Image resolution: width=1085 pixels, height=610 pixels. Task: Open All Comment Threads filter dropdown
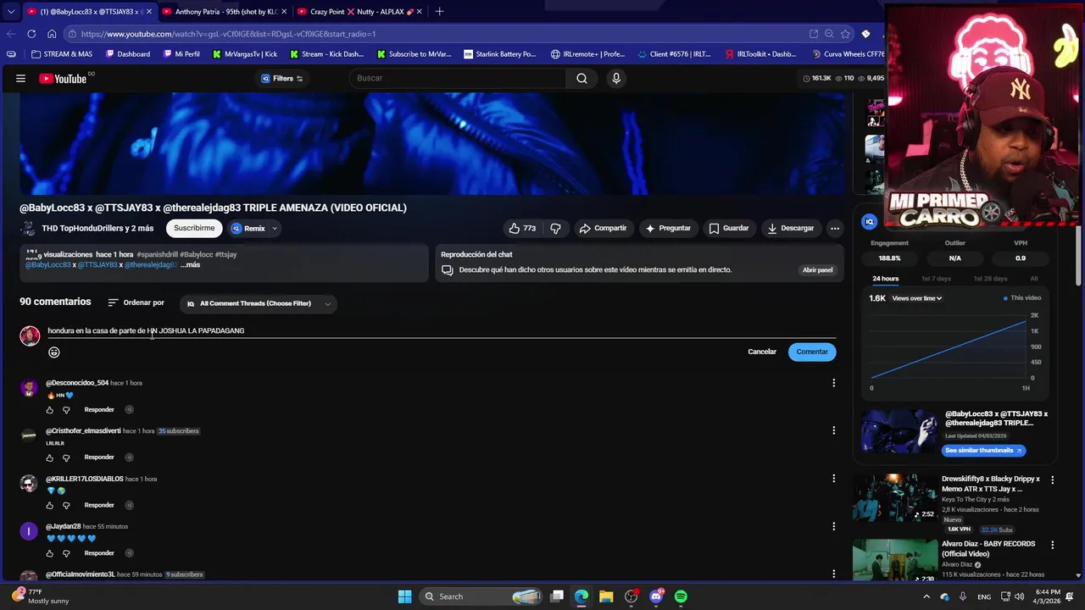(258, 303)
